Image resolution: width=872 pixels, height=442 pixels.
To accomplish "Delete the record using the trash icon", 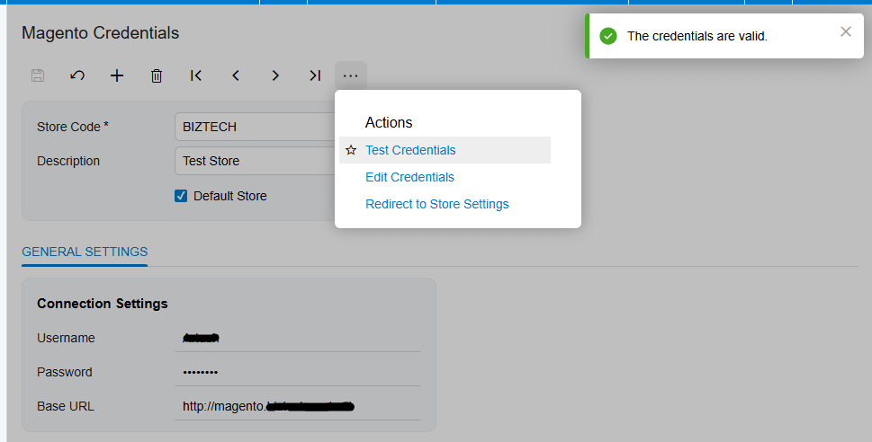I will (x=157, y=75).
